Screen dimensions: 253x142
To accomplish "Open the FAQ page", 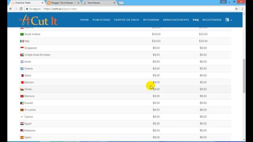I will point(196,20).
